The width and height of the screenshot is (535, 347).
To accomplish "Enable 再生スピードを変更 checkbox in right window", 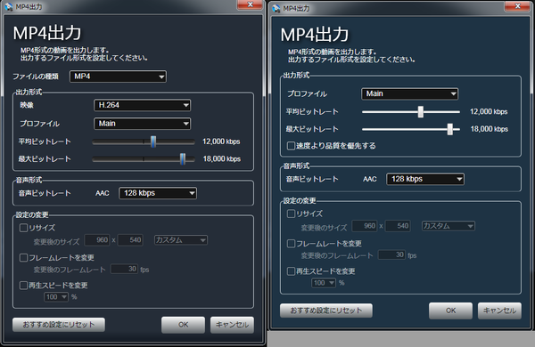I will point(291,271).
